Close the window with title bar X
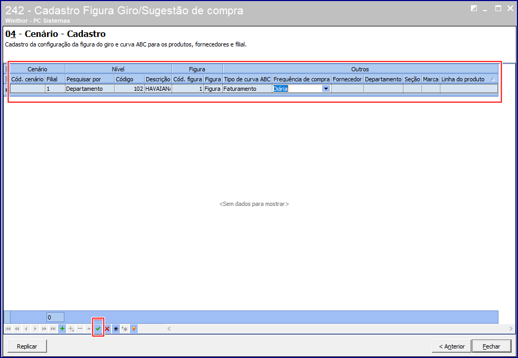The width and height of the screenshot is (518, 358). tap(510, 8)
